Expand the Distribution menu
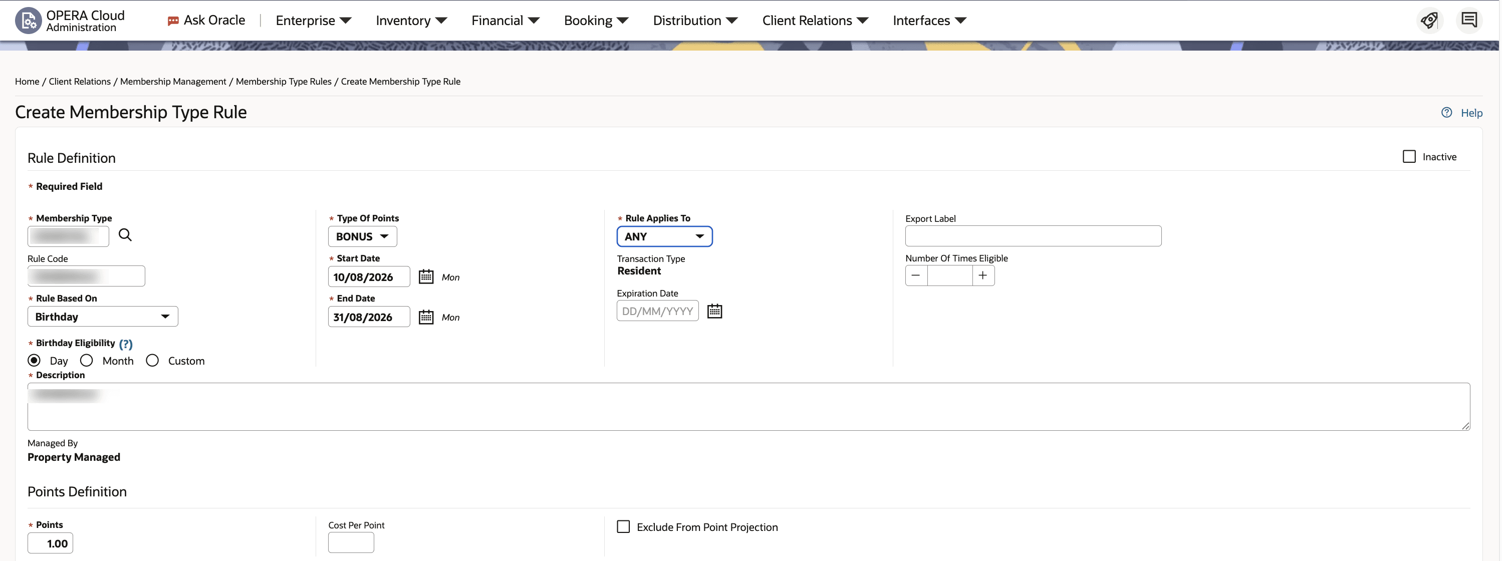Image resolution: width=1502 pixels, height=561 pixels. (695, 21)
